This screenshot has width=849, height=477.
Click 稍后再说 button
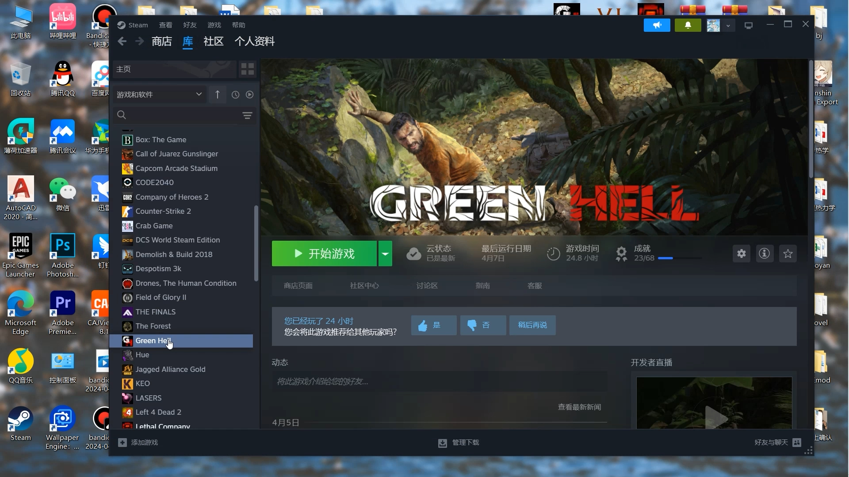pos(532,325)
